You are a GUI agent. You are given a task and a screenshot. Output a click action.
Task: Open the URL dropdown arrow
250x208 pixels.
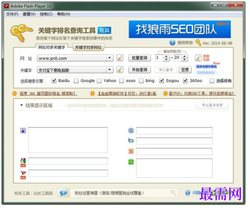click(110, 58)
